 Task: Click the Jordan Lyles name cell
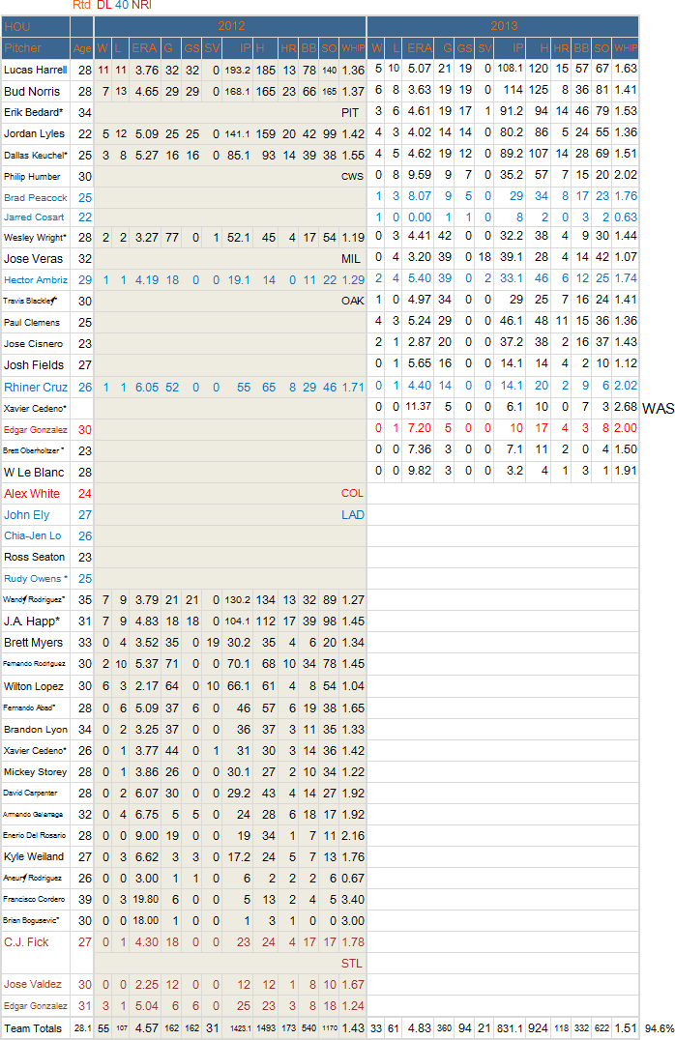pyautogui.click(x=34, y=133)
